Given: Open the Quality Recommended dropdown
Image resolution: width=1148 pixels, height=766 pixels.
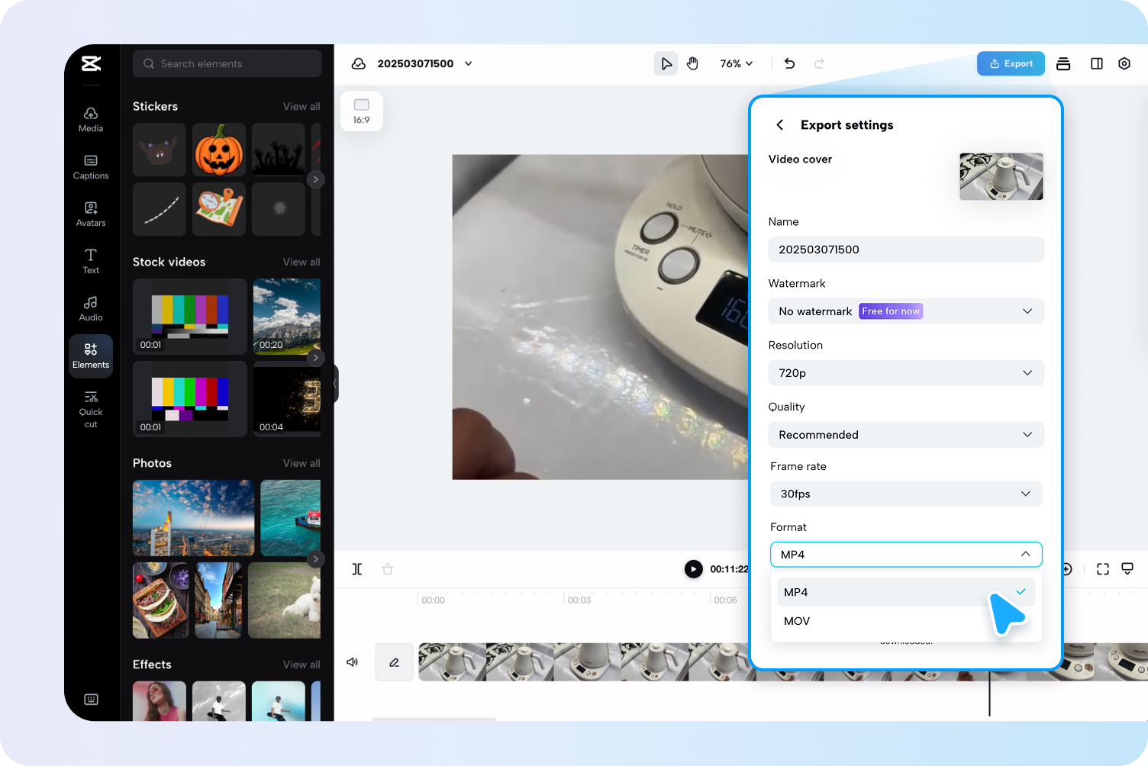Looking at the screenshot, I should tap(906, 435).
